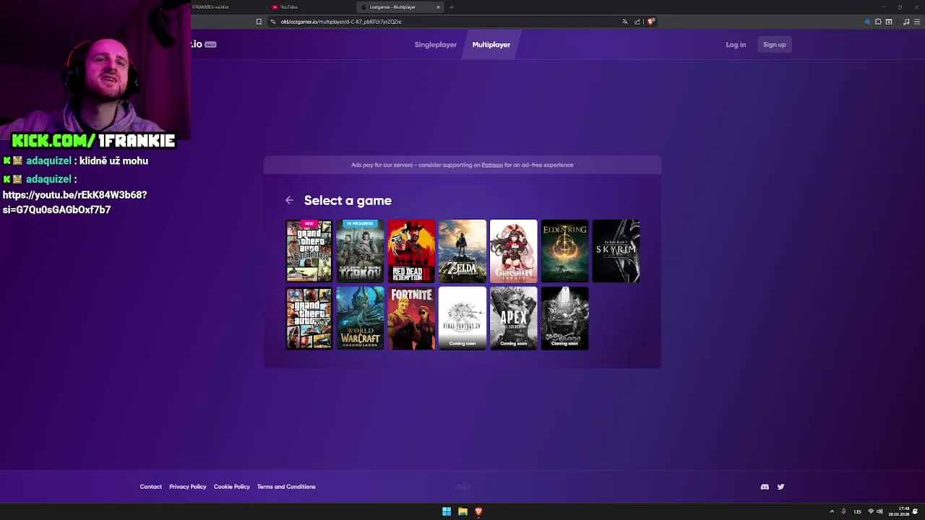
Task: Choose the World of Warcraft Shadowlands card
Action: coord(360,318)
